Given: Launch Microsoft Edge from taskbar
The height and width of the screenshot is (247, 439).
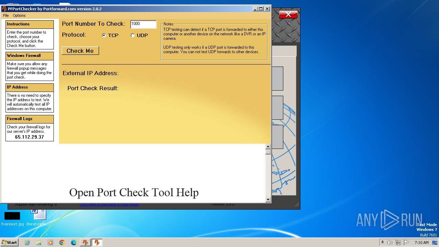Looking at the screenshot, I should (74, 243).
